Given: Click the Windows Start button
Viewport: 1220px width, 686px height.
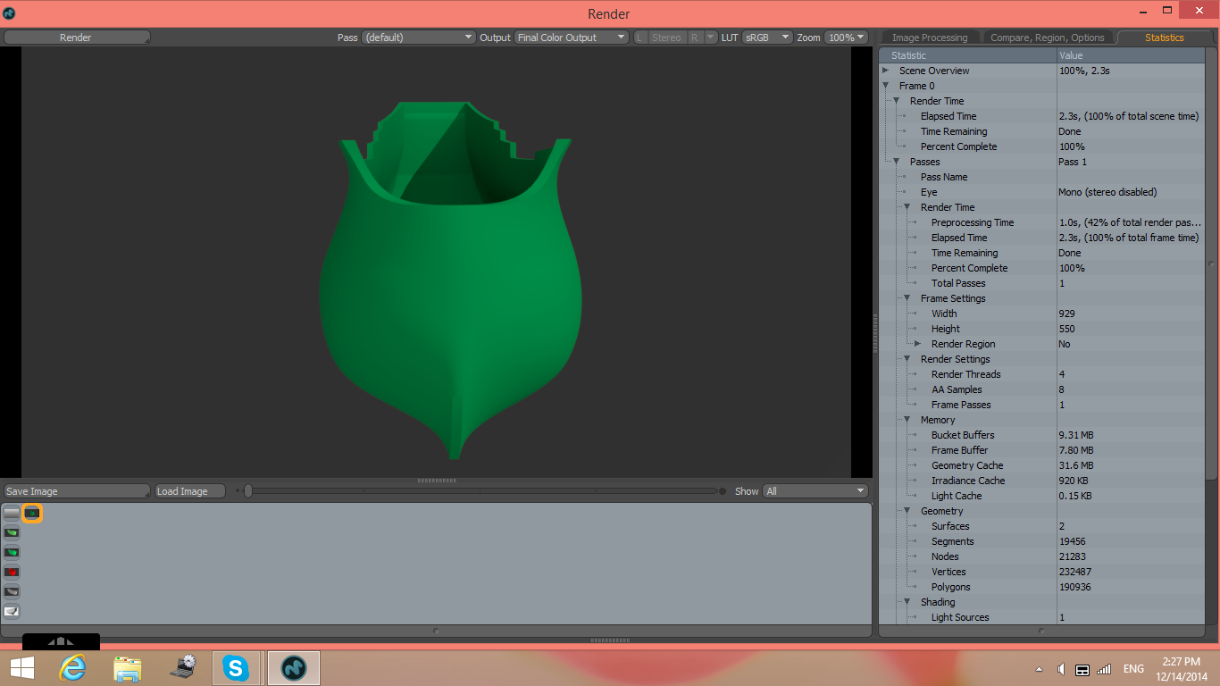Looking at the screenshot, I should pyautogui.click(x=22, y=668).
